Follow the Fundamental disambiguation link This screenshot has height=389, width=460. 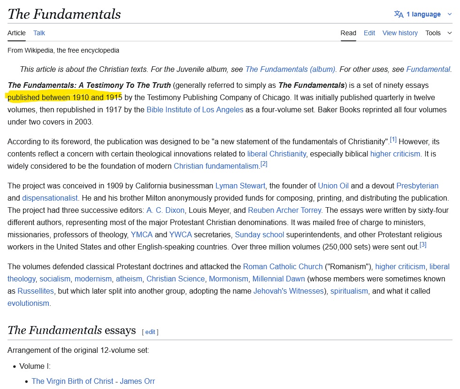pyautogui.click(x=428, y=69)
